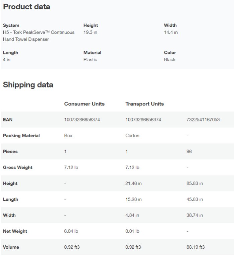Click the 6.04 lb net weight value

pyautogui.click(x=71, y=231)
